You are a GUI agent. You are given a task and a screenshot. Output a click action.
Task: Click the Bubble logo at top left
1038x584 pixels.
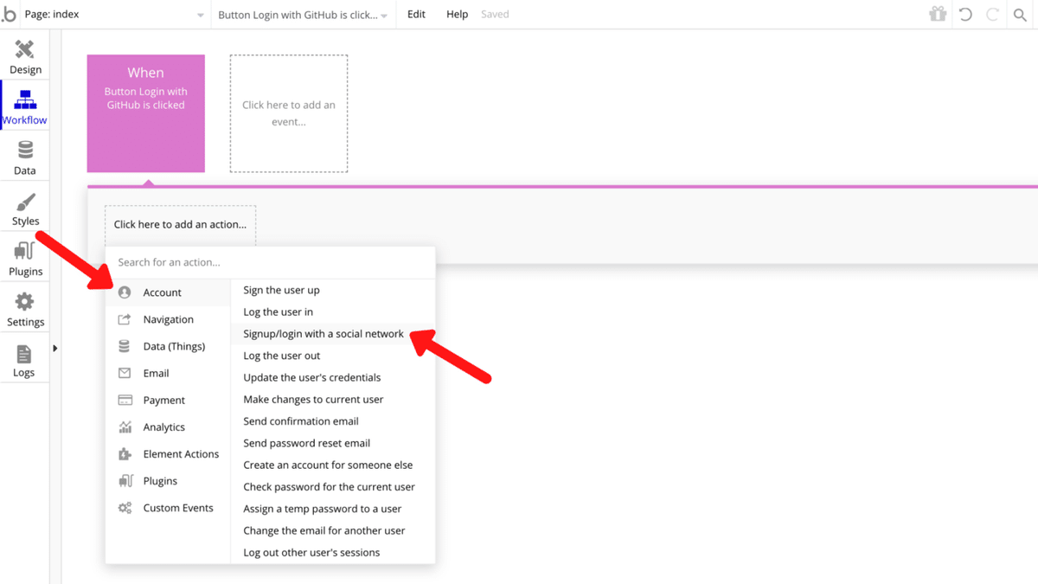click(x=9, y=14)
